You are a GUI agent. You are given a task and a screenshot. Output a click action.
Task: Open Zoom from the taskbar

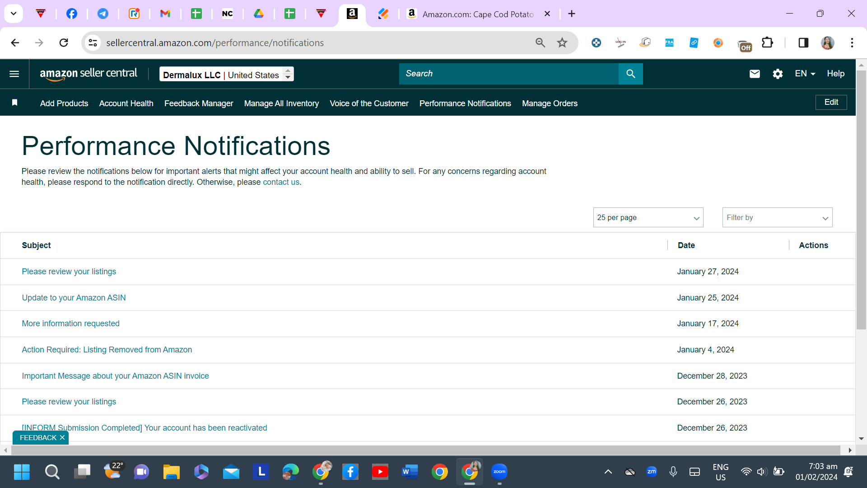pyautogui.click(x=499, y=472)
